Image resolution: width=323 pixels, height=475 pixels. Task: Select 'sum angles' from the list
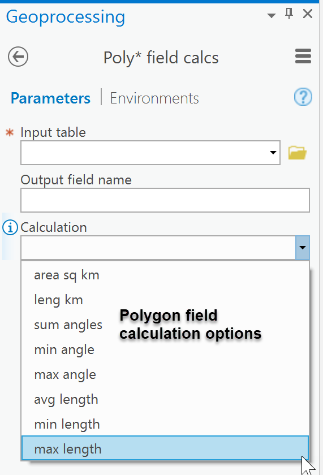tap(68, 325)
